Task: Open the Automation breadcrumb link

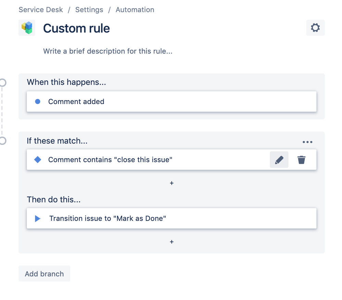Action: coord(135,10)
